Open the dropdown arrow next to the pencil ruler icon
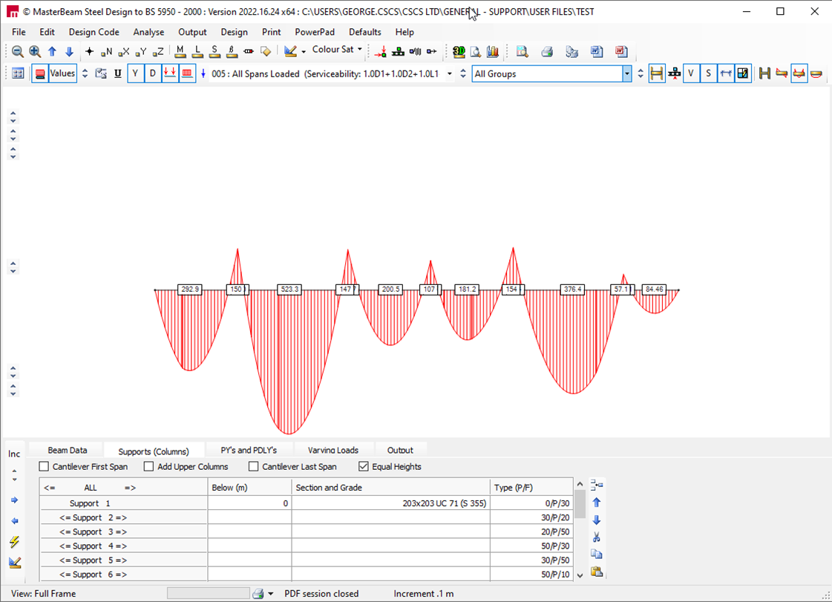The image size is (832, 602). point(304,51)
